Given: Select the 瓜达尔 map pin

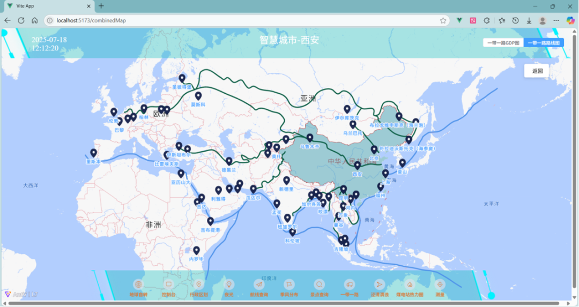Looking at the screenshot, I should [x=253, y=189].
